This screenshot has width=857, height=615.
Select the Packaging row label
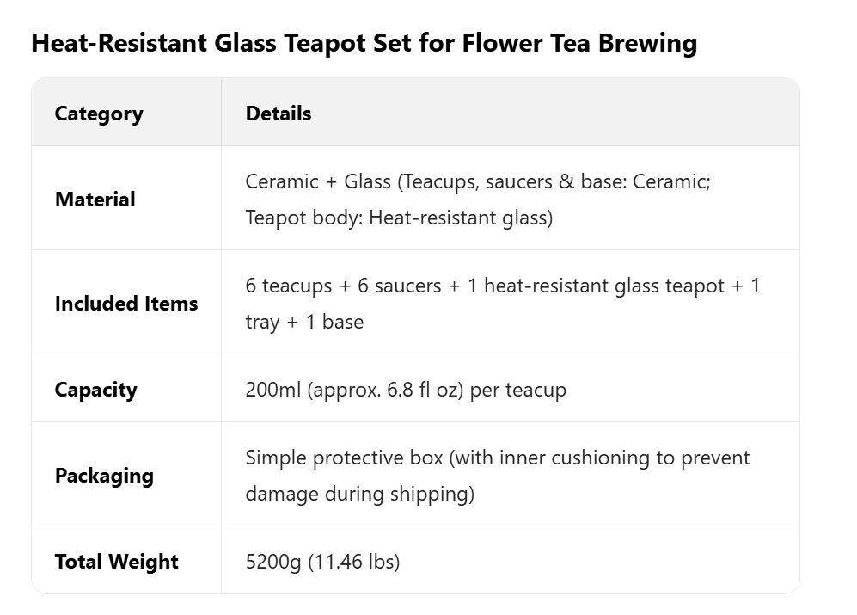(x=104, y=476)
